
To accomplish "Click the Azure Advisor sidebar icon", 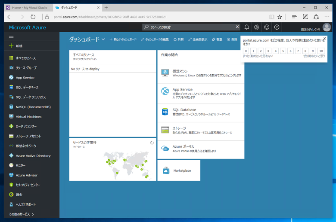I will pyautogui.click(x=11, y=175).
